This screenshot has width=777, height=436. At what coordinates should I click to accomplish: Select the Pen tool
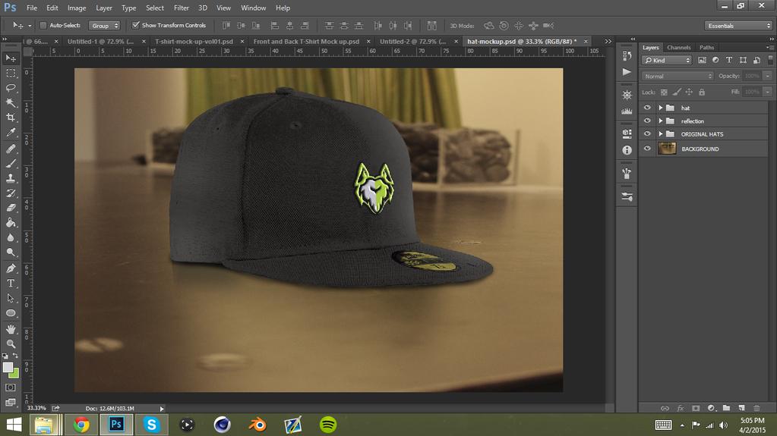click(x=11, y=268)
